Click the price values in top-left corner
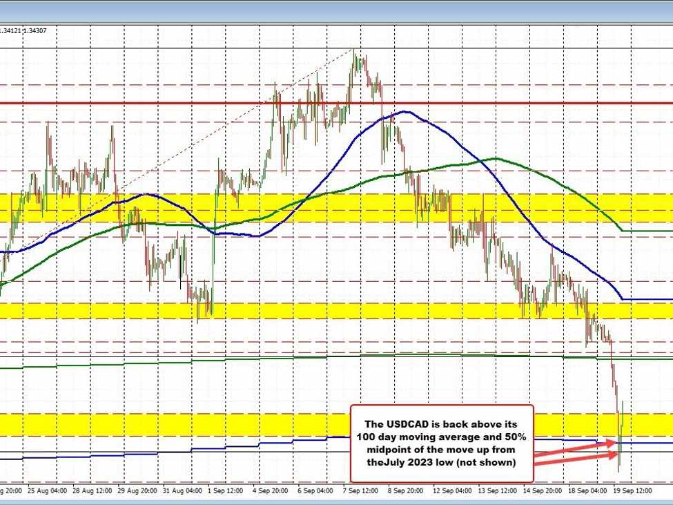This screenshot has height=505, width=673. point(28,30)
